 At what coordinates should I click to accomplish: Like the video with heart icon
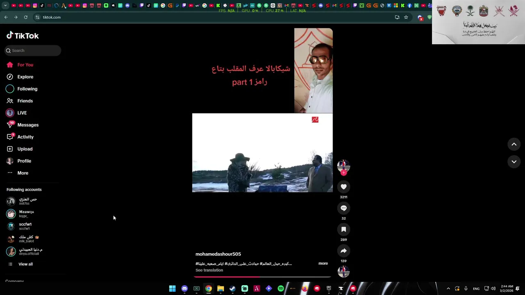[344, 187]
